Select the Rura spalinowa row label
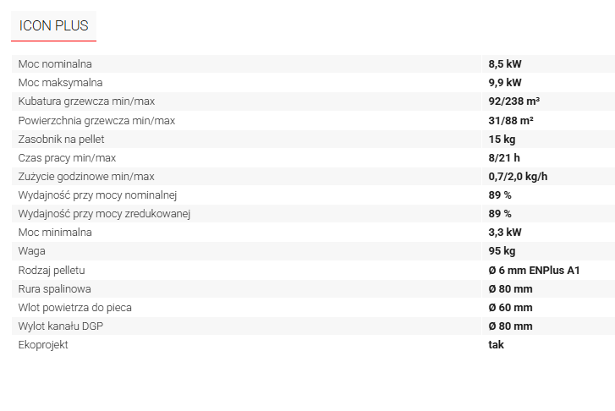The image size is (615, 411). point(54,289)
